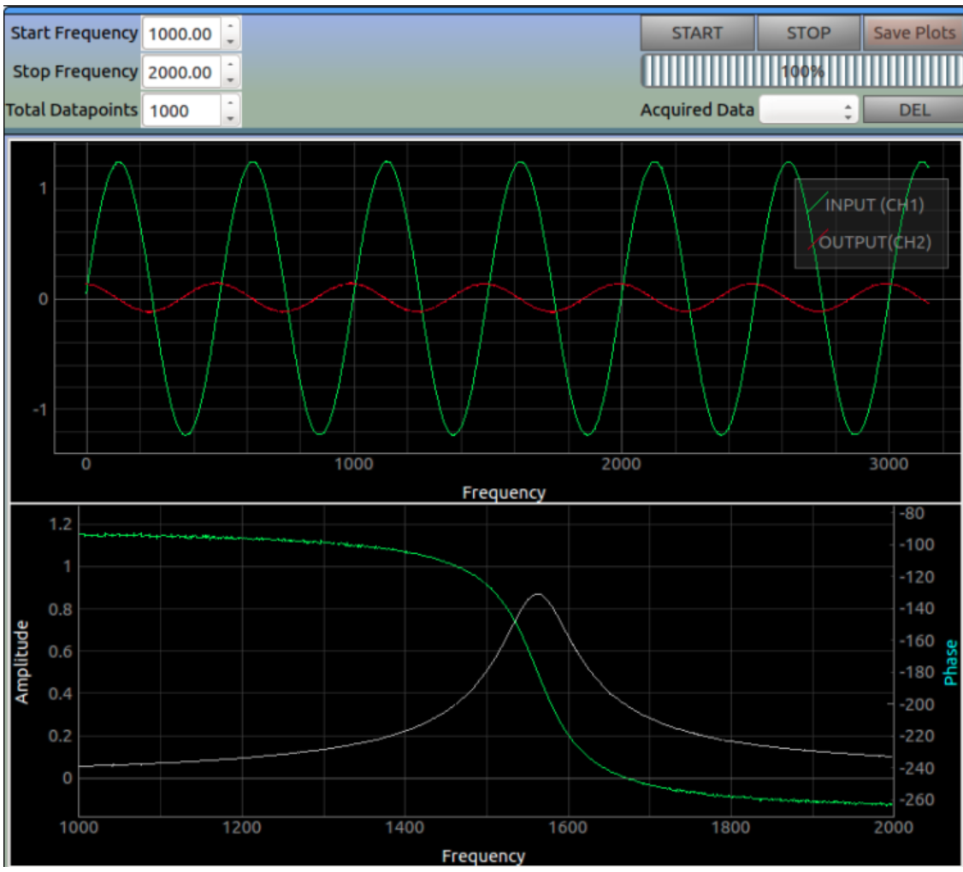
Task: Click the Amplitude axis label
Action: point(21,662)
